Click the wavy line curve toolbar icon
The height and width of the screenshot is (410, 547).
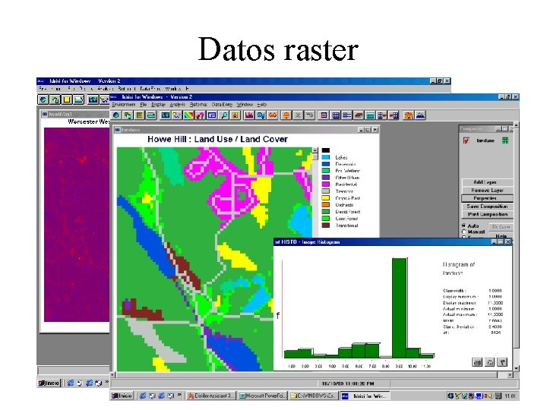point(177,115)
